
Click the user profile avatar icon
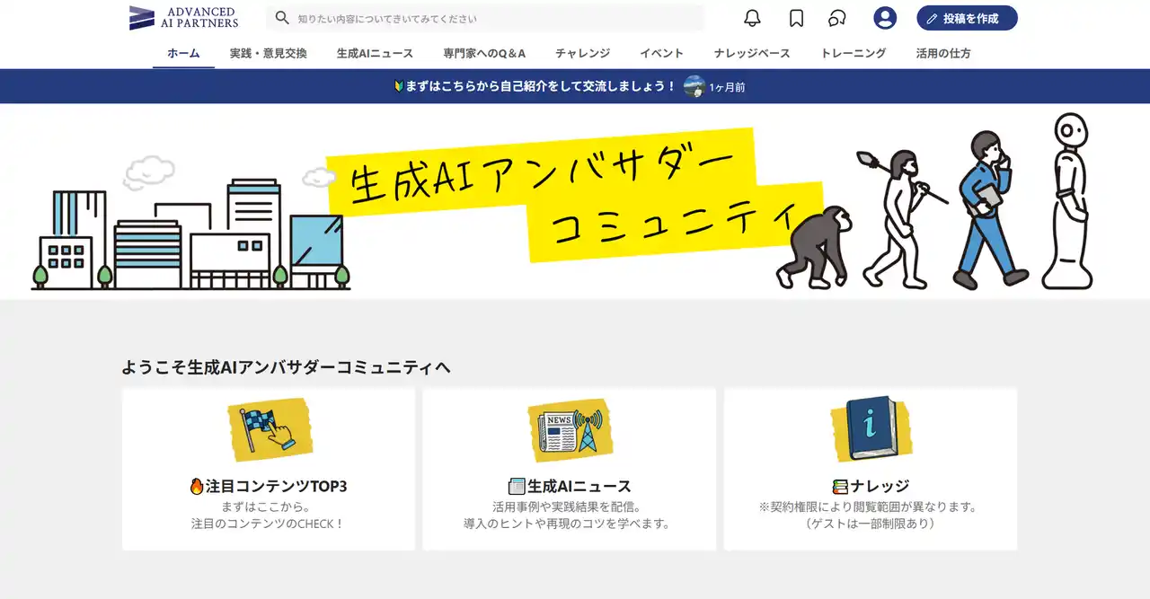[x=884, y=17]
